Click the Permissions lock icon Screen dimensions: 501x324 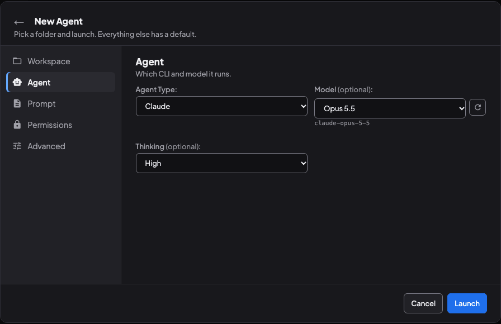click(x=17, y=125)
